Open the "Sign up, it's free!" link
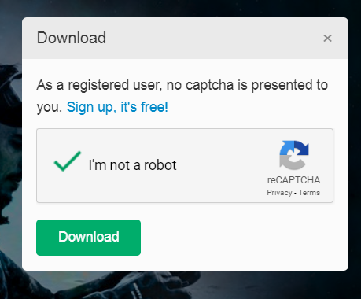This screenshot has width=361, height=299. coord(117,107)
